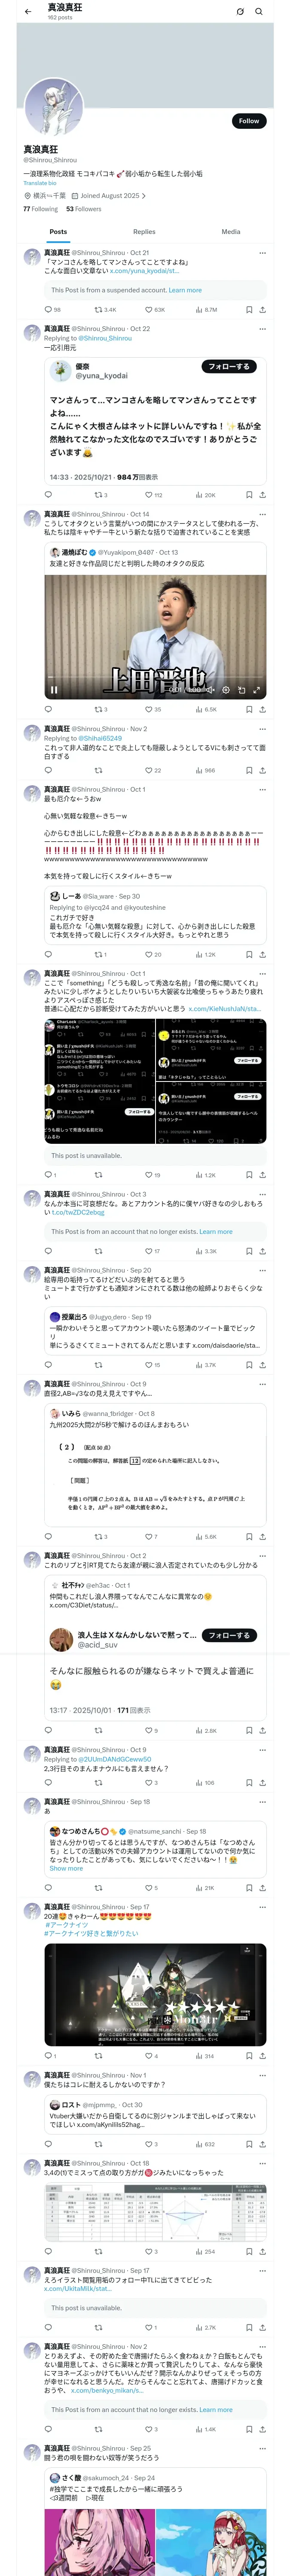Viewport: 290px width, 2576px height.
Task: Repost the Oct 21 post with 3.4K reposts
Action: point(98,310)
